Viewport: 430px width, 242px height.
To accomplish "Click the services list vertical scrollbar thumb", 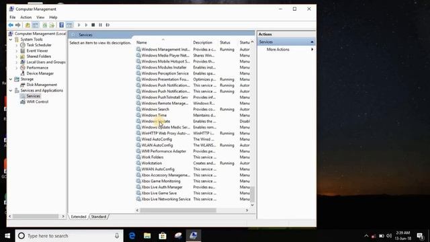I will point(253,194).
